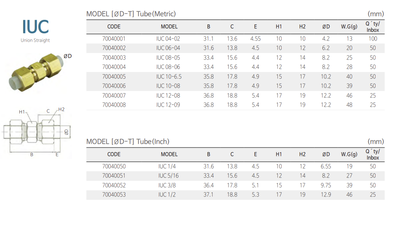Click the Tube(Metric) table heading

click(131, 14)
